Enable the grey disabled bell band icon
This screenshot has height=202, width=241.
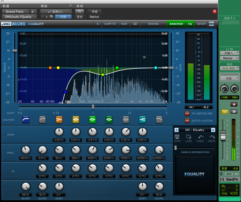(x=126, y=120)
